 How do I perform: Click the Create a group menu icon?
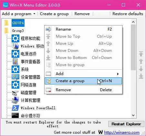click(x=48, y=81)
